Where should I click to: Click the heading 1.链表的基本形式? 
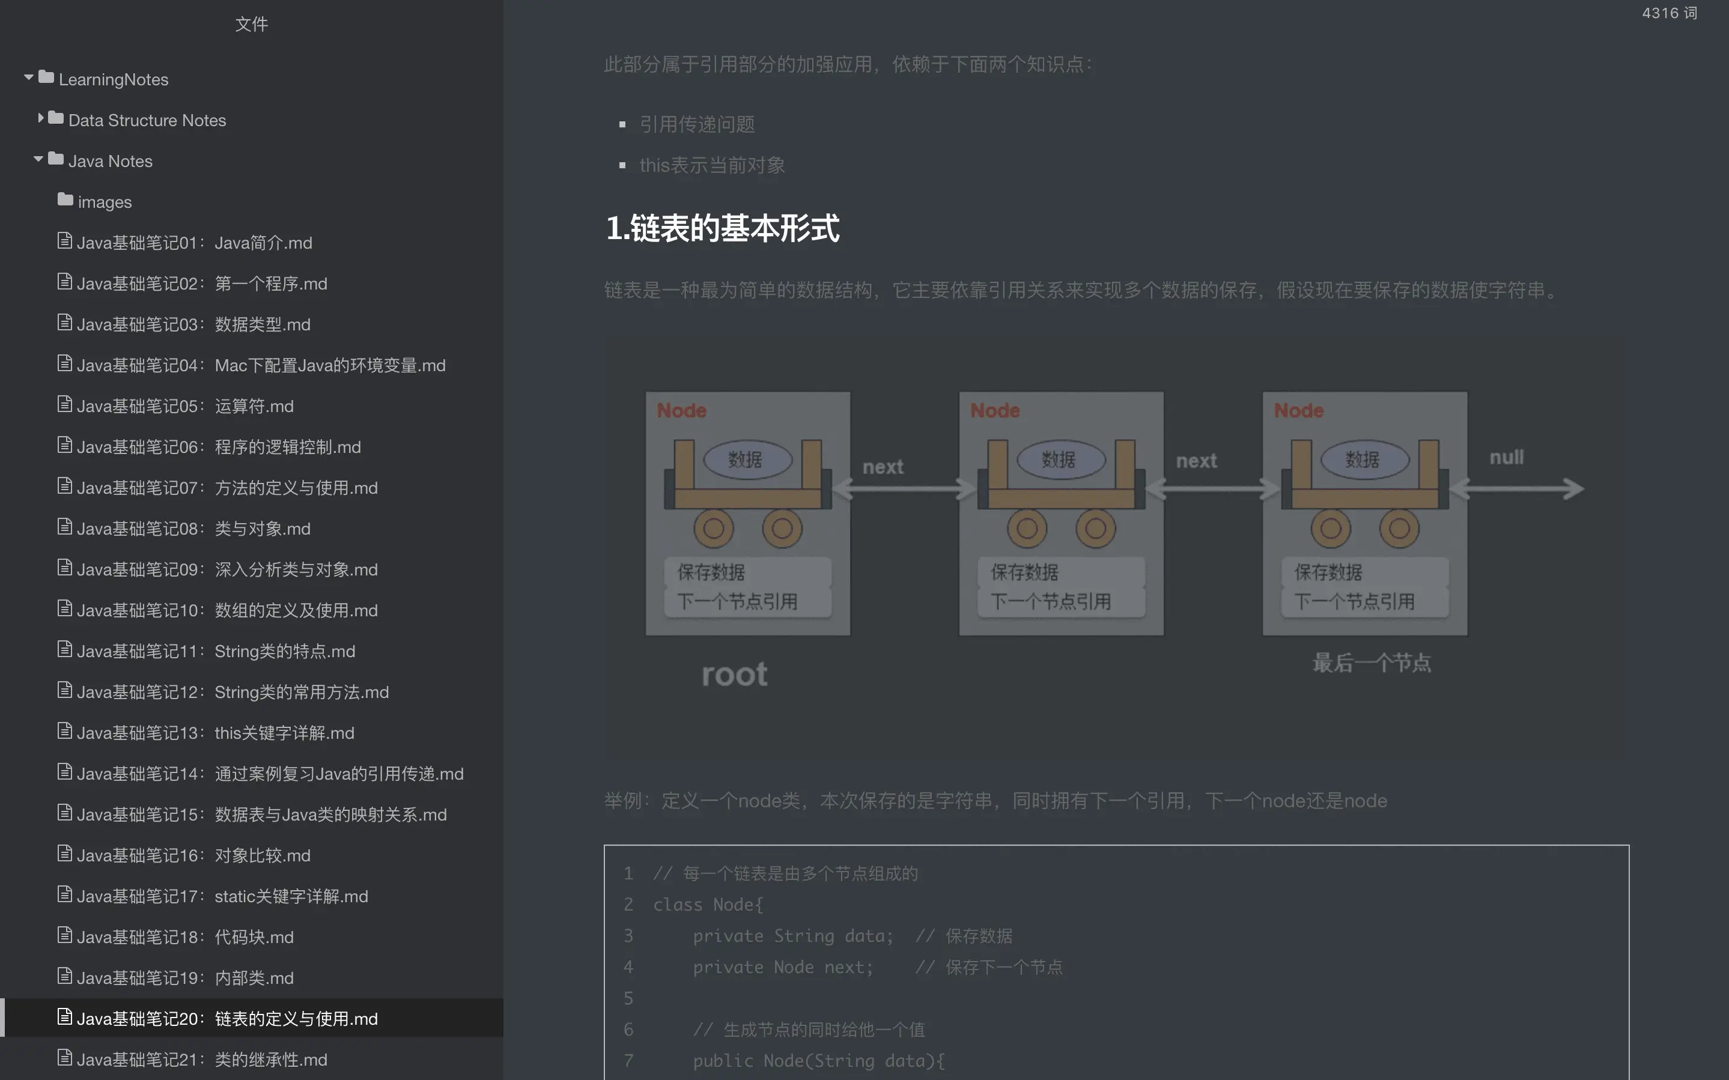coord(722,229)
